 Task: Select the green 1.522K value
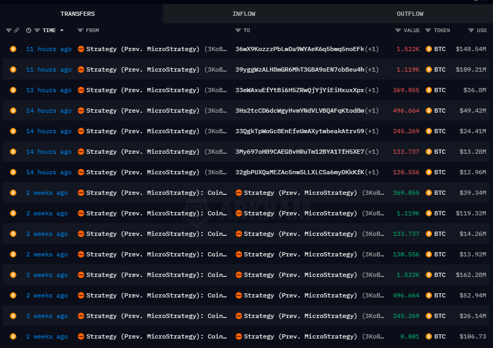click(x=408, y=275)
